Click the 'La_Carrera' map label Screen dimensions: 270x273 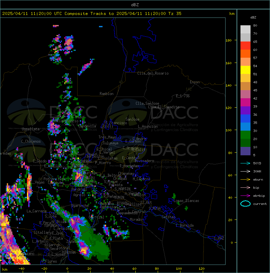(36, 211)
